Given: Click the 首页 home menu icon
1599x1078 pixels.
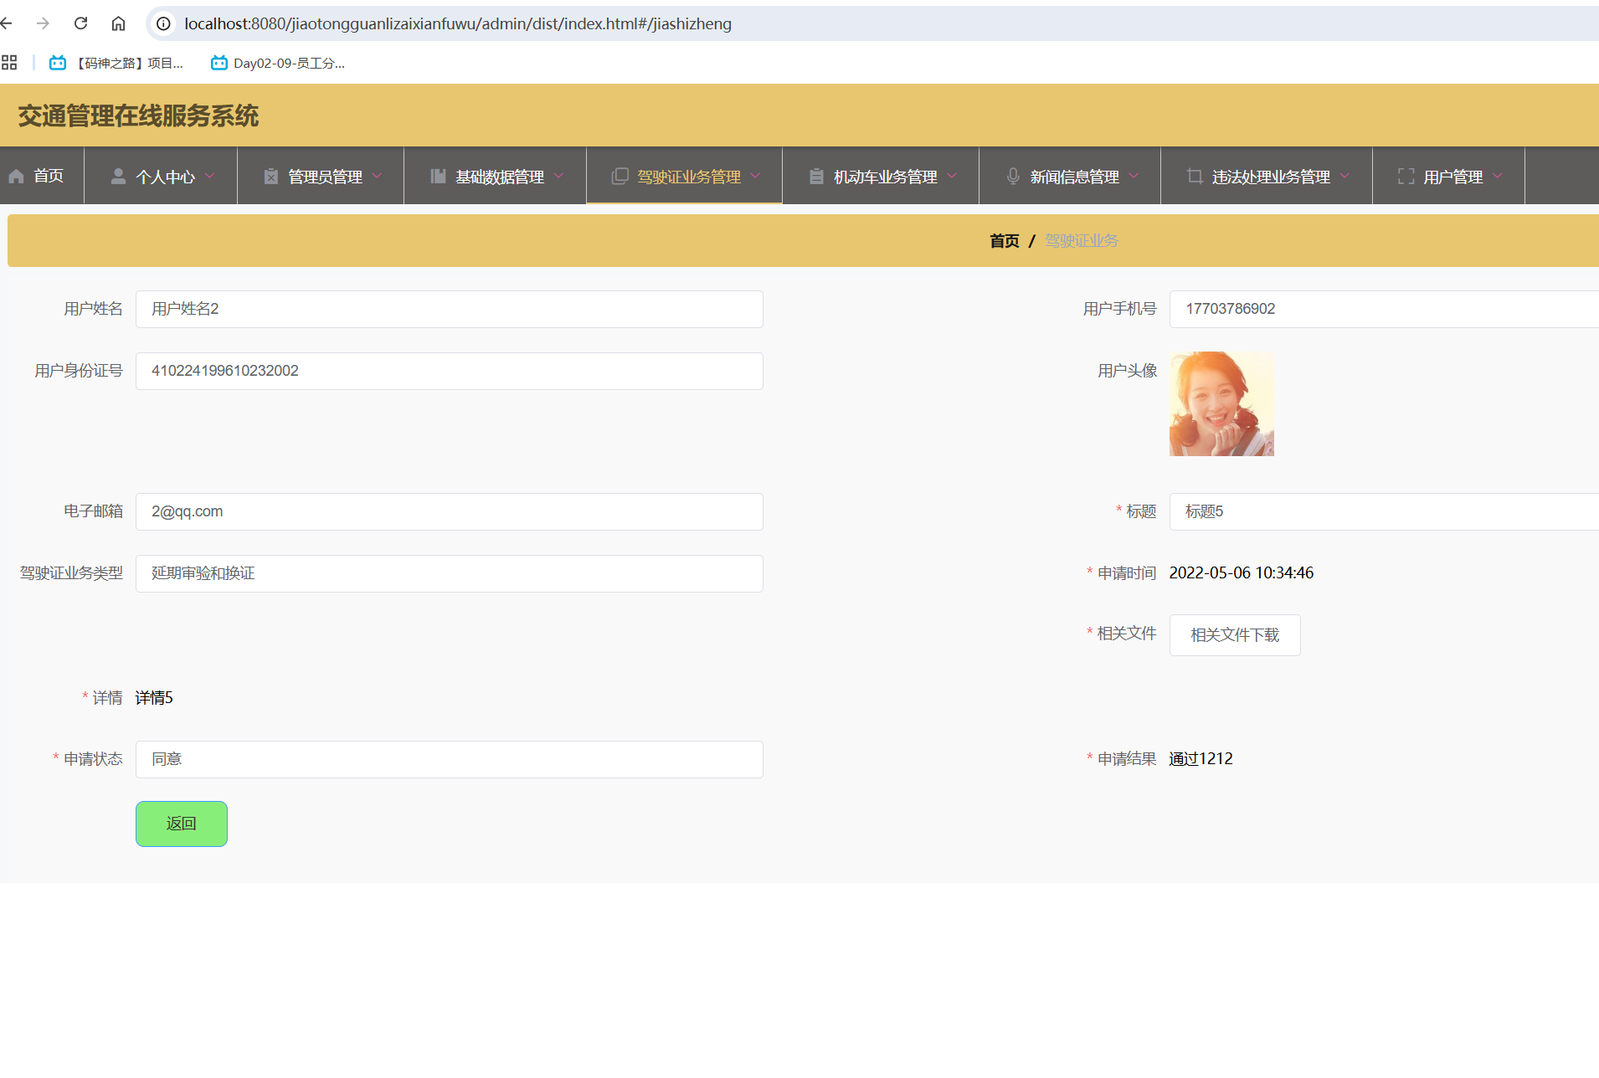Looking at the screenshot, I should coord(17,177).
